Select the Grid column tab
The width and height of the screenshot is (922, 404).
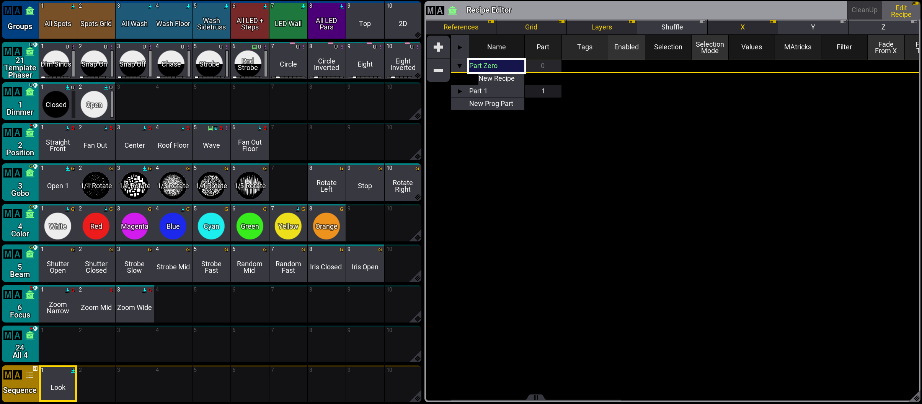pyautogui.click(x=531, y=27)
